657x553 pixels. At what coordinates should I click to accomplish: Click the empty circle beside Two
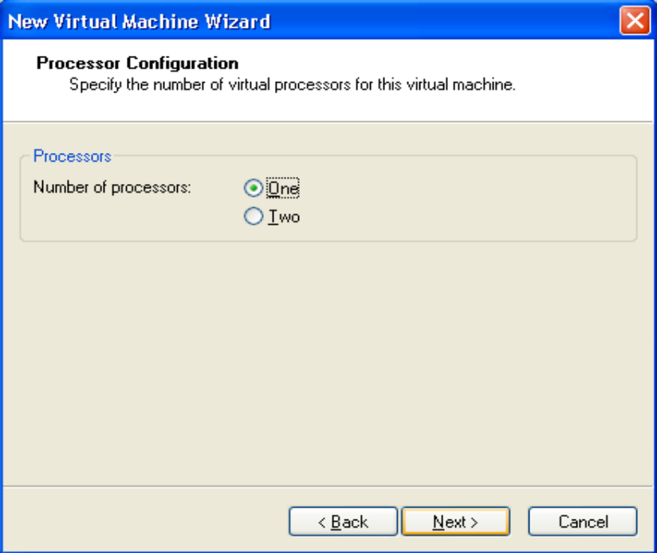coord(254,217)
